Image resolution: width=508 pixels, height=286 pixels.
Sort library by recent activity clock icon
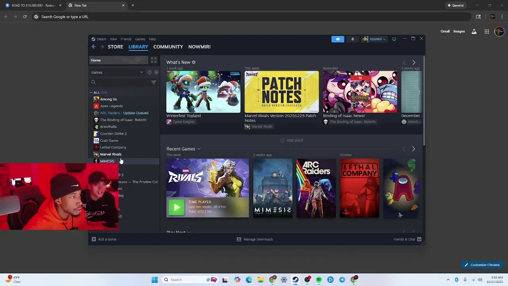(150, 72)
